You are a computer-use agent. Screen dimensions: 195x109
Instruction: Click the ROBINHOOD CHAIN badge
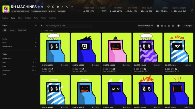39,11
